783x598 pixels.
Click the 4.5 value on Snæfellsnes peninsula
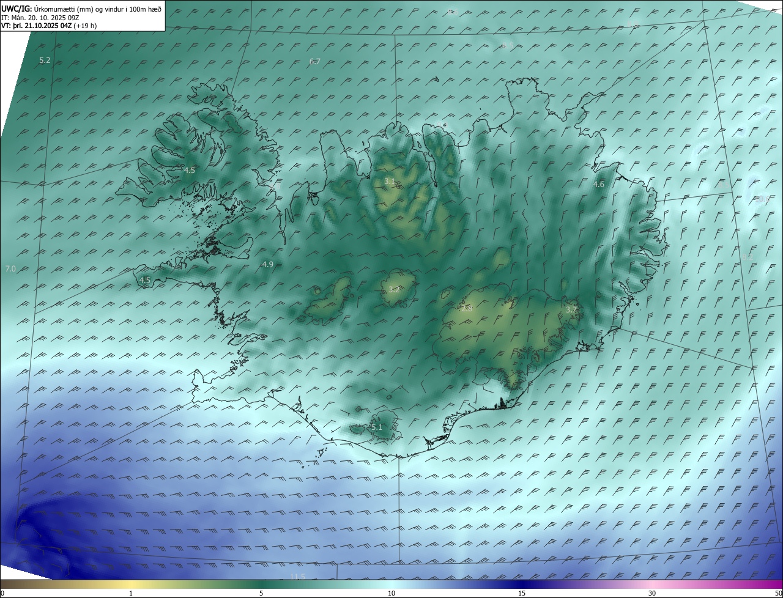pyautogui.click(x=145, y=280)
